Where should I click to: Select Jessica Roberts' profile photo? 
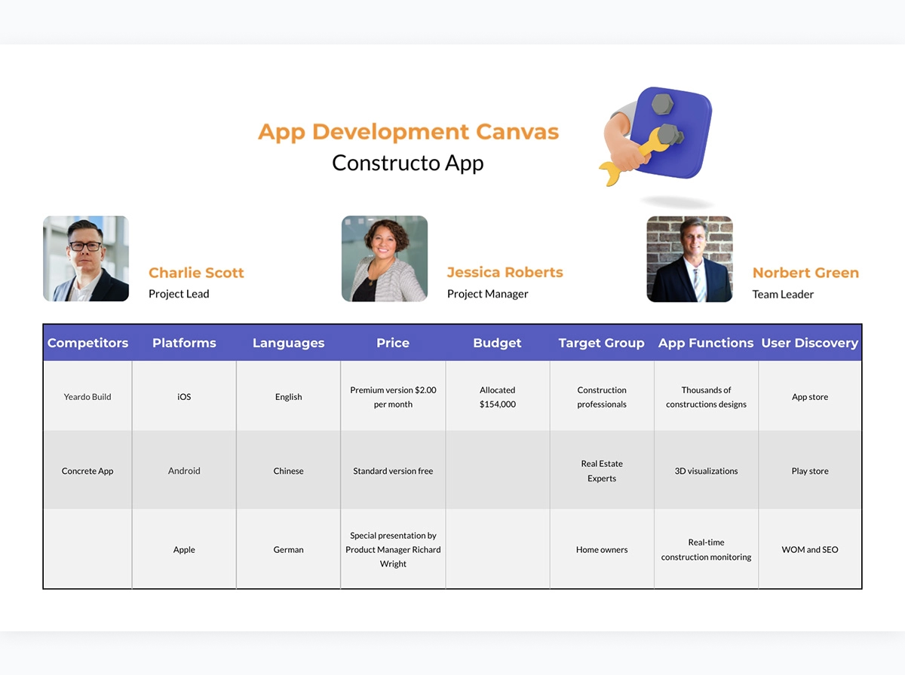click(385, 259)
